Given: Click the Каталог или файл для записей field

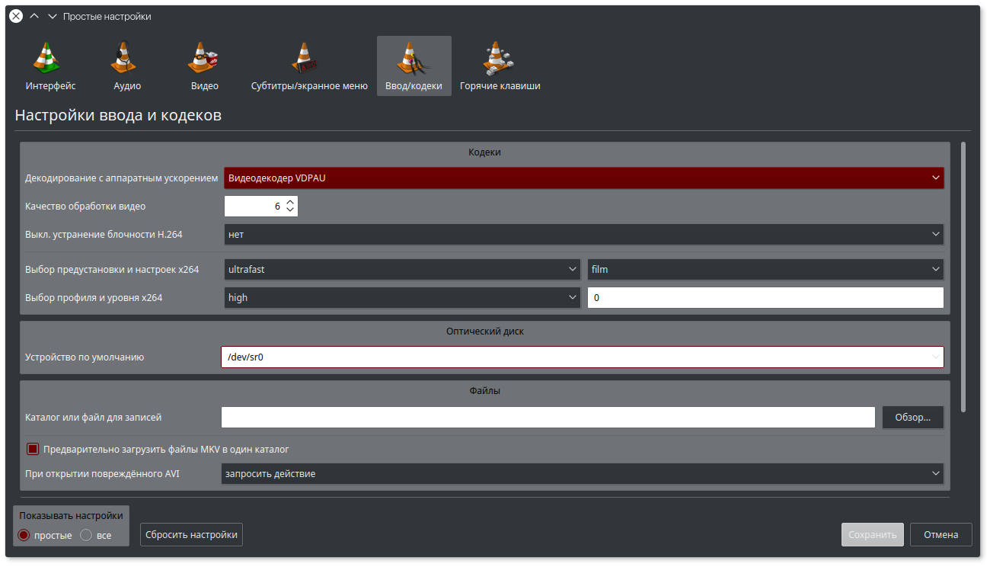Looking at the screenshot, I should tap(548, 418).
